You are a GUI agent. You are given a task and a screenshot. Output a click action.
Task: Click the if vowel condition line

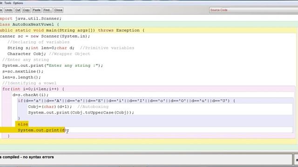[x=127, y=101]
